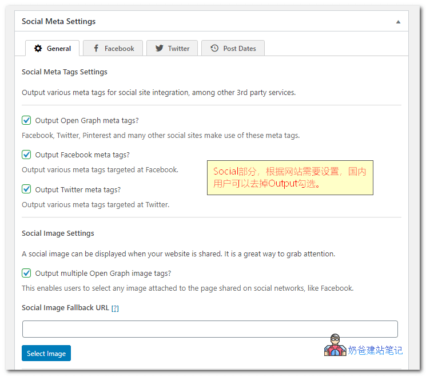426x376 pixels.
Task: Select the 'Social Meta Settings' panel title
Action: [x=59, y=21]
